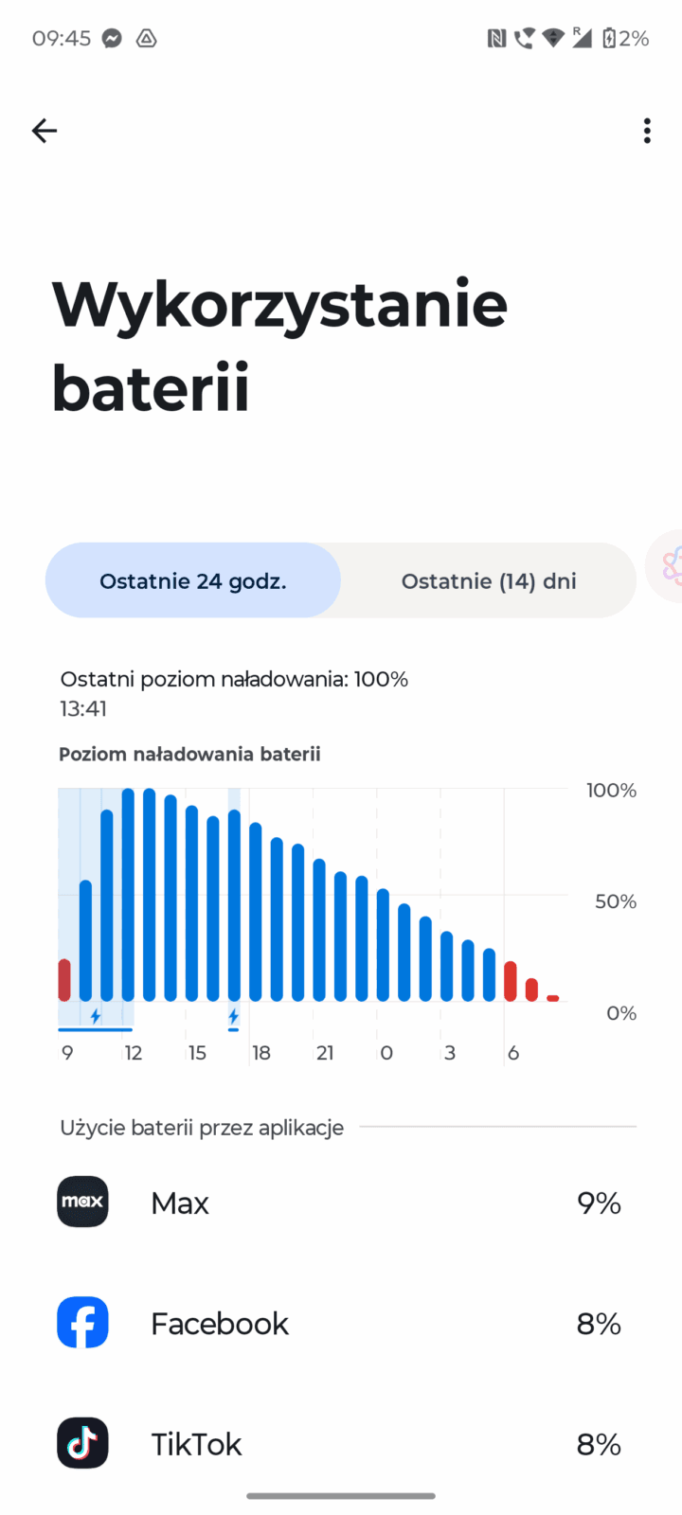Tap the charging bolt marker near 17

(233, 1017)
